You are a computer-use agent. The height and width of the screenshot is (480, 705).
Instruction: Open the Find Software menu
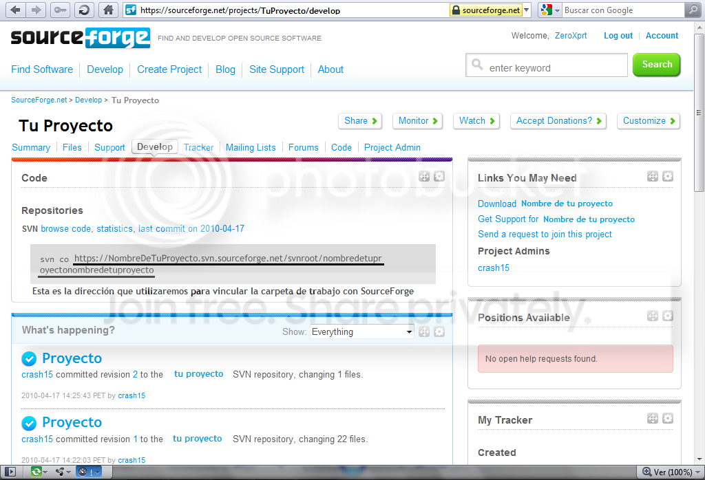point(42,69)
